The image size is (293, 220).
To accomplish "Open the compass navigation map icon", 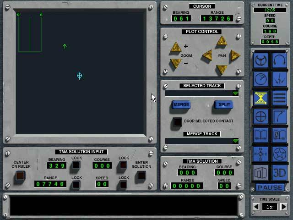I will (260, 154).
